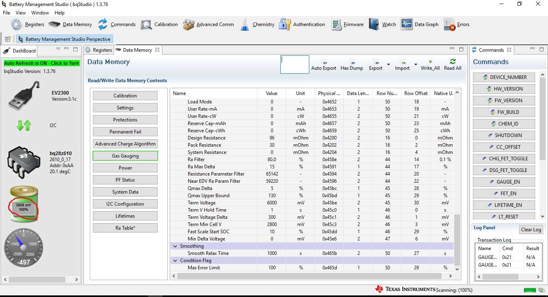Open the Chemistry flask tool
548x297 pixels.
tap(257, 24)
